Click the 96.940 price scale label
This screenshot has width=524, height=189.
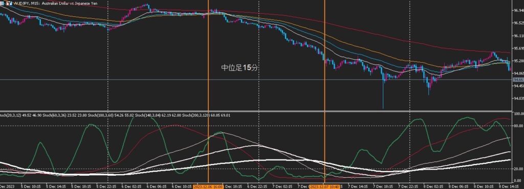tap(519, 10)
